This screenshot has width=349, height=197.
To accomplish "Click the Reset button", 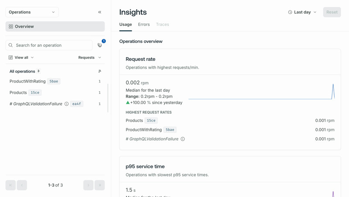I will (x=332, y=12).
